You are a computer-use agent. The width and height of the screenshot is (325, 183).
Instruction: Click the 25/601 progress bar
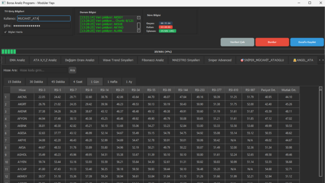pyautogui.click(x=162, y=52)
